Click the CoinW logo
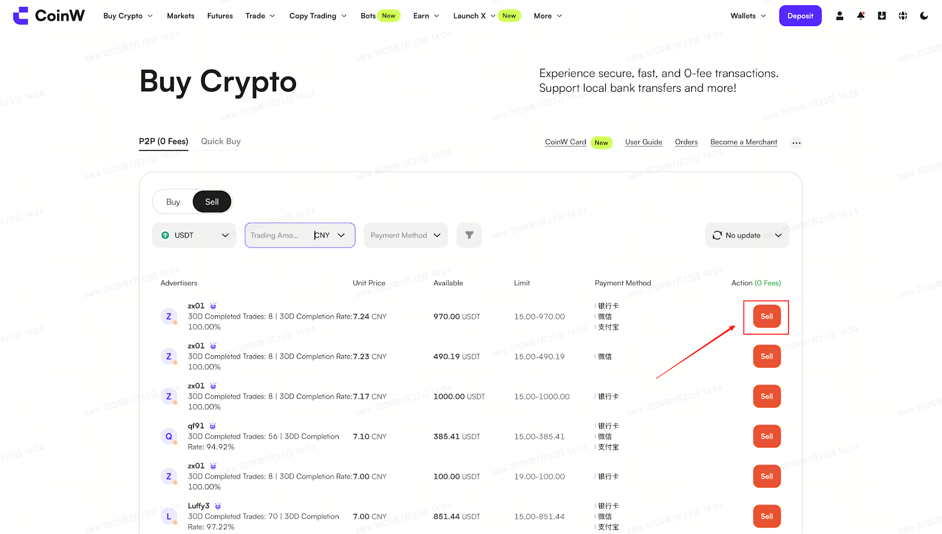 (49, 16)
